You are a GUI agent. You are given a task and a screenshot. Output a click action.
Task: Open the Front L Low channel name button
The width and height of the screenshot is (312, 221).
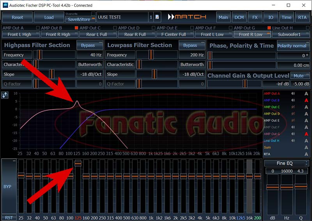click(213, 34)
